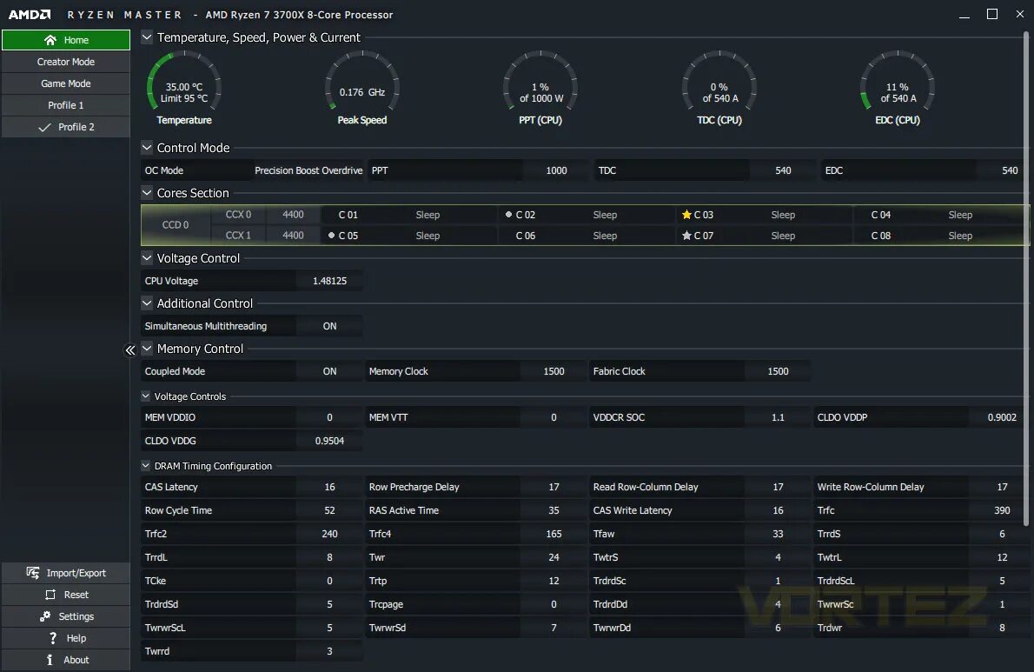Switch to Game Mode
This screenshot has height=672, width=1034.
click(x=66, y=83)
